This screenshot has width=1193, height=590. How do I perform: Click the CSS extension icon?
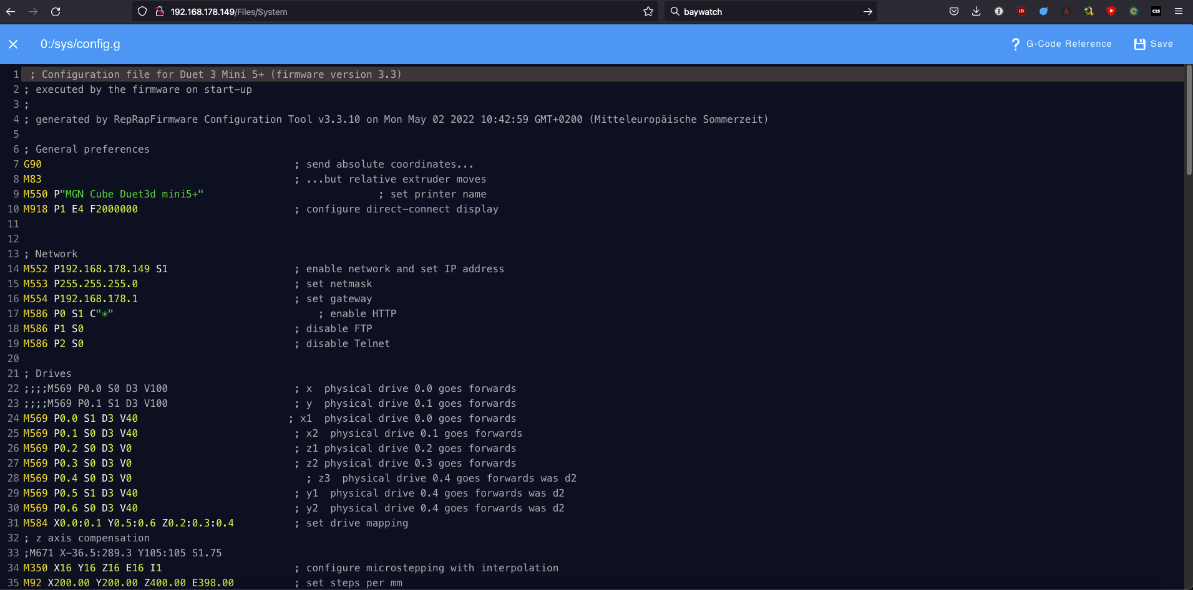1156,11
